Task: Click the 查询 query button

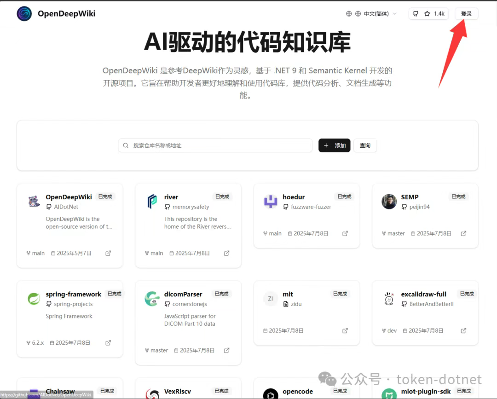Action: [365, 145]
